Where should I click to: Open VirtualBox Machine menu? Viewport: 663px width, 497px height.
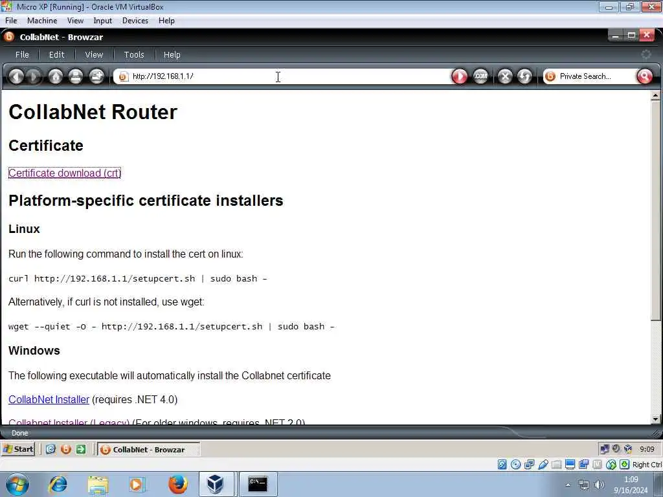pos(42,21)
